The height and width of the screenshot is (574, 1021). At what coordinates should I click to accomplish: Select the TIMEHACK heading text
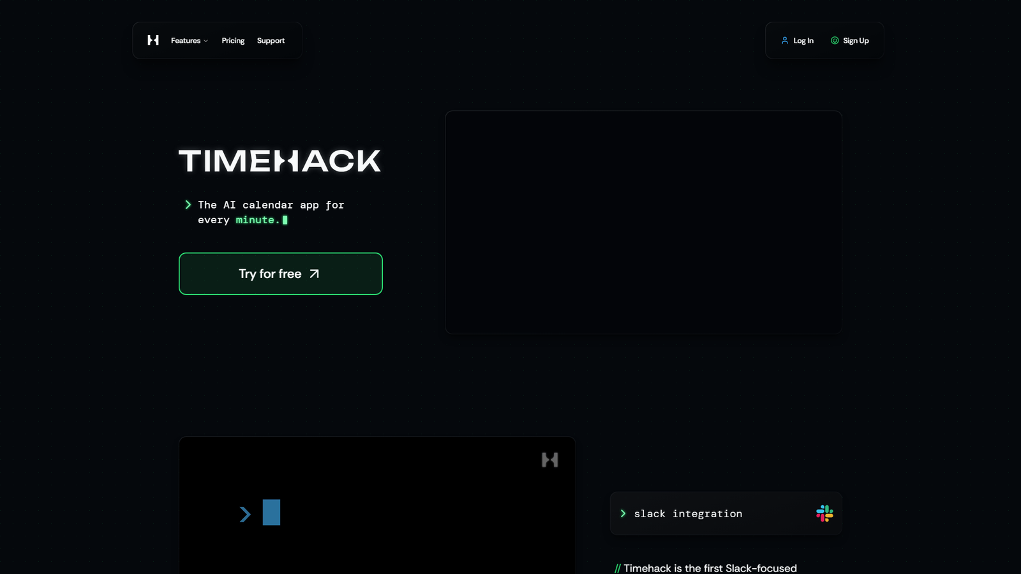279,161
